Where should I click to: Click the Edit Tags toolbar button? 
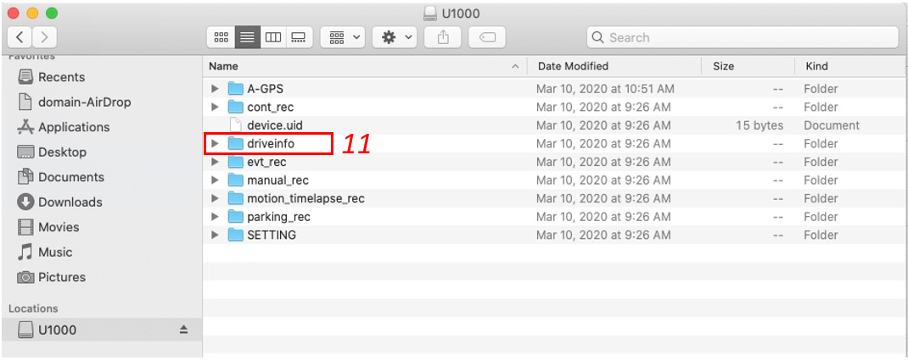(487, 37)
